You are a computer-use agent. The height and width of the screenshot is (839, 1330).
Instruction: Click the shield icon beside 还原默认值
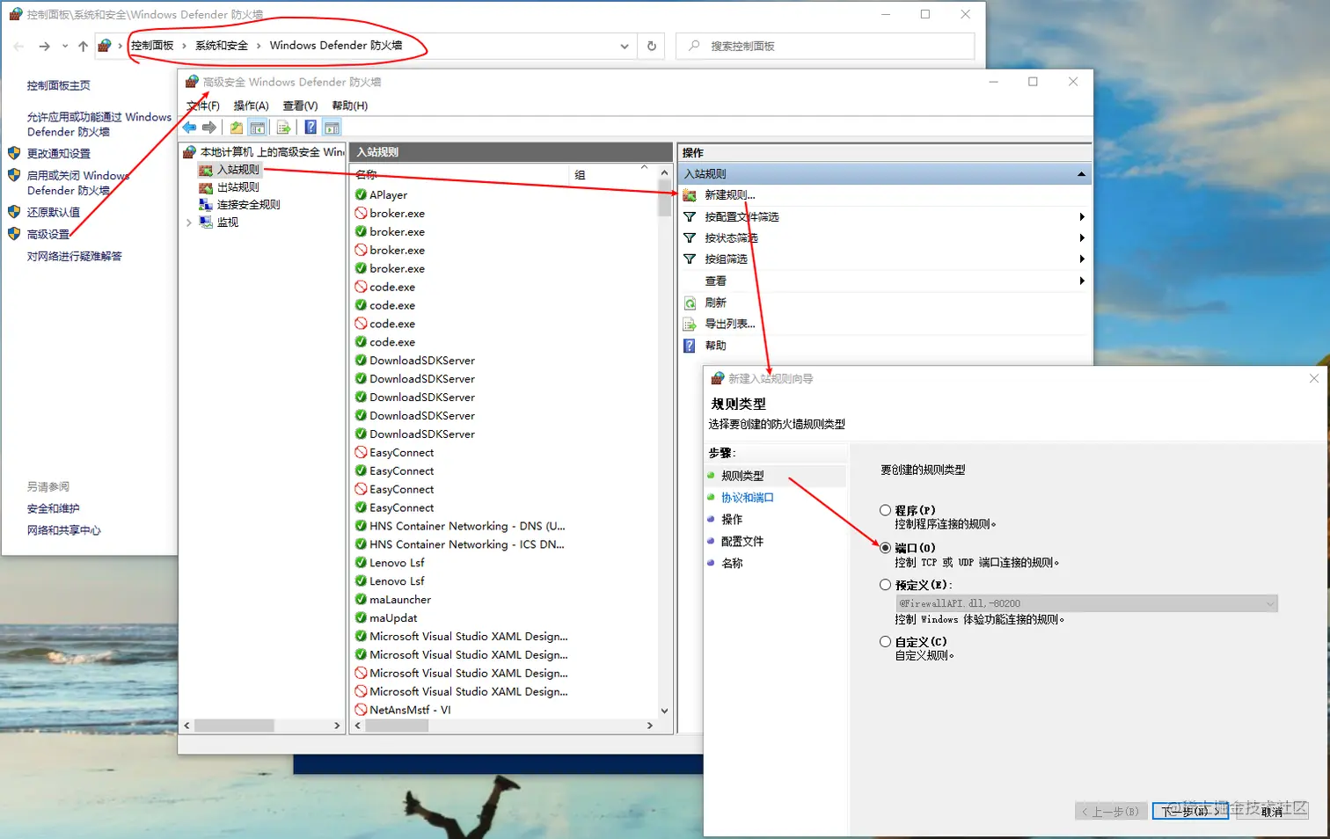coord(14,212)
